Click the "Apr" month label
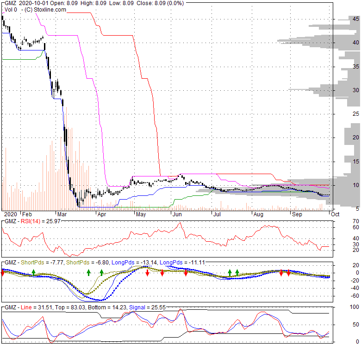The height and width of the screenshot is (345, 361). point(102,214)
